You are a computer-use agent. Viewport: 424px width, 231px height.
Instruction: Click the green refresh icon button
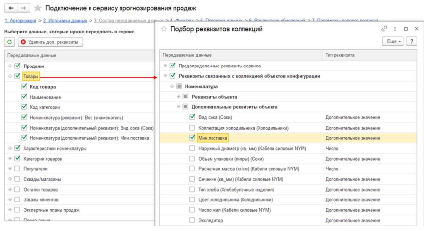(10, 42)
